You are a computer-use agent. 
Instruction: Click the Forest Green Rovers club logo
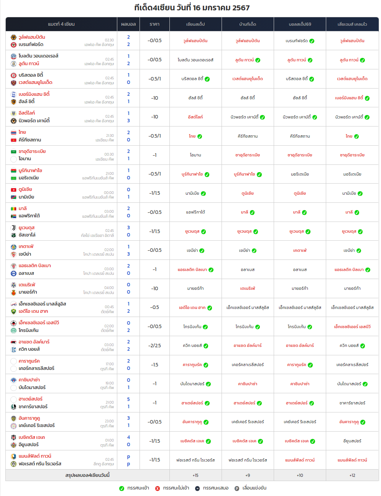click(13, 464)
